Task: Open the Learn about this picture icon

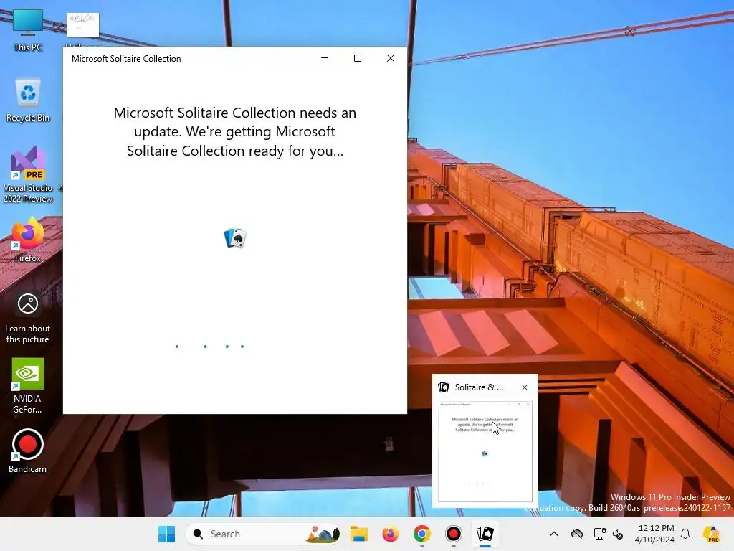Action: pyautogui.click(x=28, y=318)
